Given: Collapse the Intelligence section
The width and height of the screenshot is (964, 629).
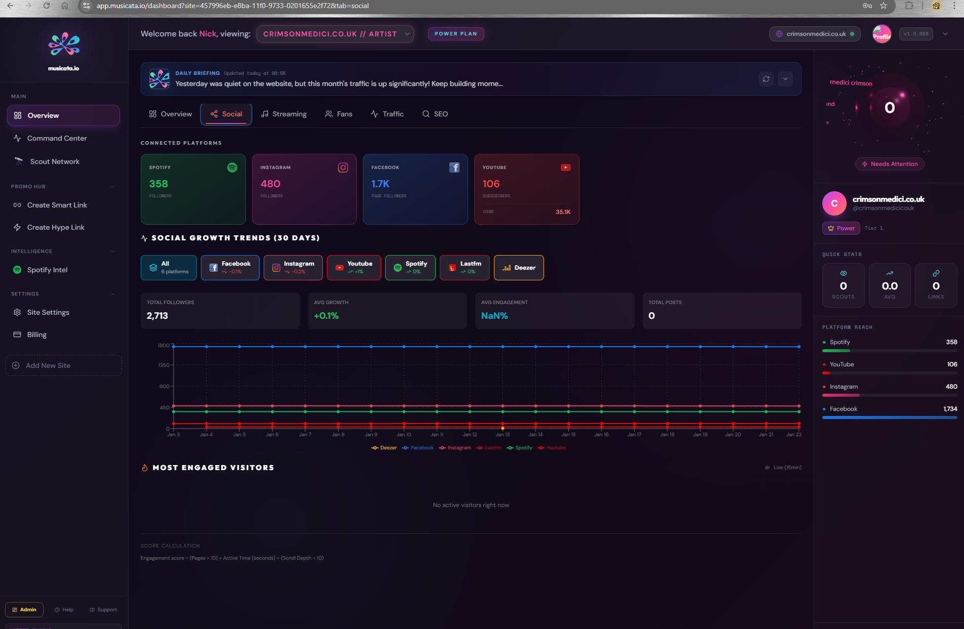Looking at the screenshot, I should 113,251.
